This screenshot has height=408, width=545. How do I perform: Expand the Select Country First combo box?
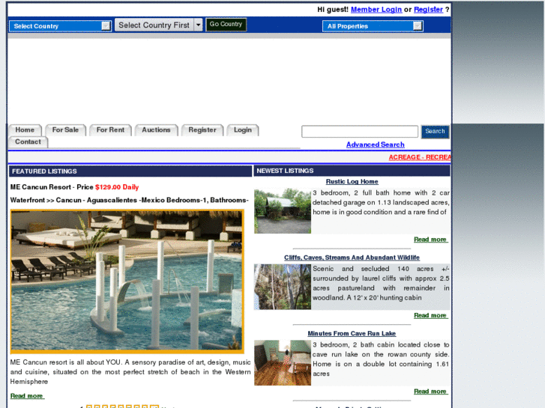tap(158, 25)
